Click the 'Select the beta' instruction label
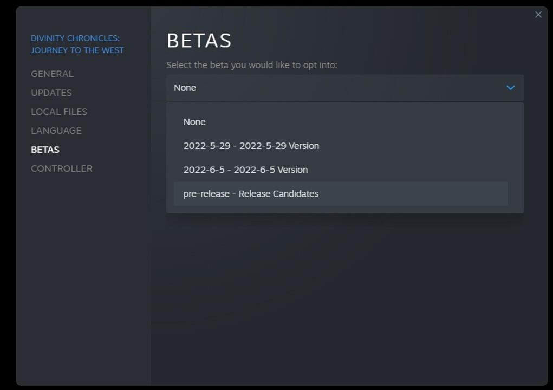 pyautogui.click(x=251, y=65)
